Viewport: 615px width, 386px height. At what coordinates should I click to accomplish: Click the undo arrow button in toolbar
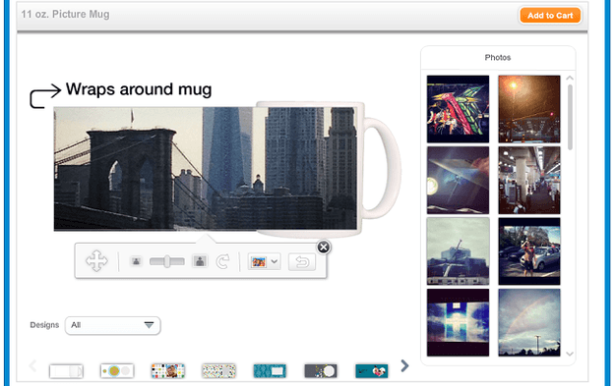(x=302, y=261)
